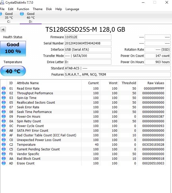Open the Theme menu
The height and width of the screenshot is (193, 172).
pos(37,9)
